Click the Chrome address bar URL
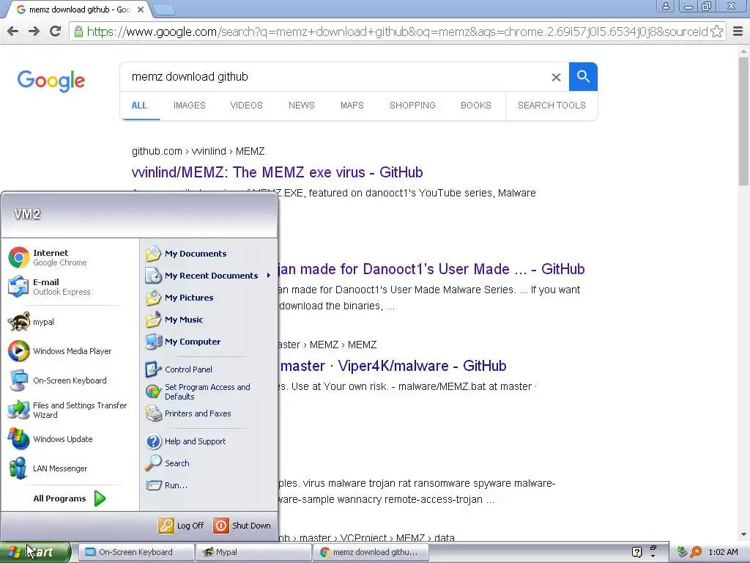This screenshot has width=750, height=563. point(397,32)
